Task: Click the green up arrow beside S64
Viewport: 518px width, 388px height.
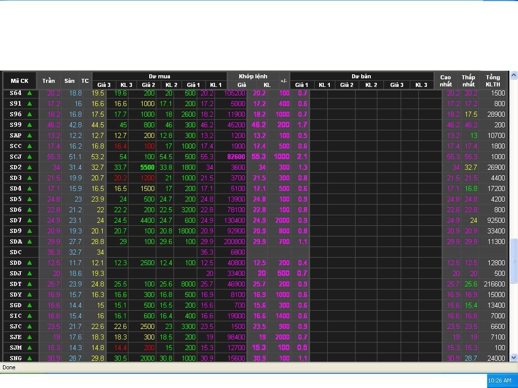Action: pos(29,93)
